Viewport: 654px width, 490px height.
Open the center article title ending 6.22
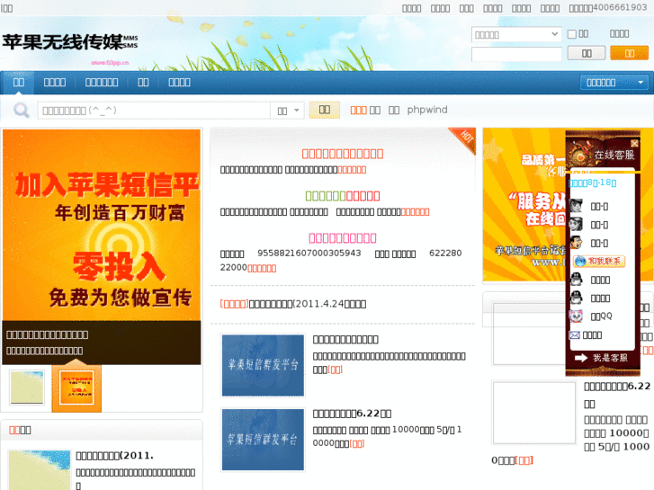coord(352,414)
